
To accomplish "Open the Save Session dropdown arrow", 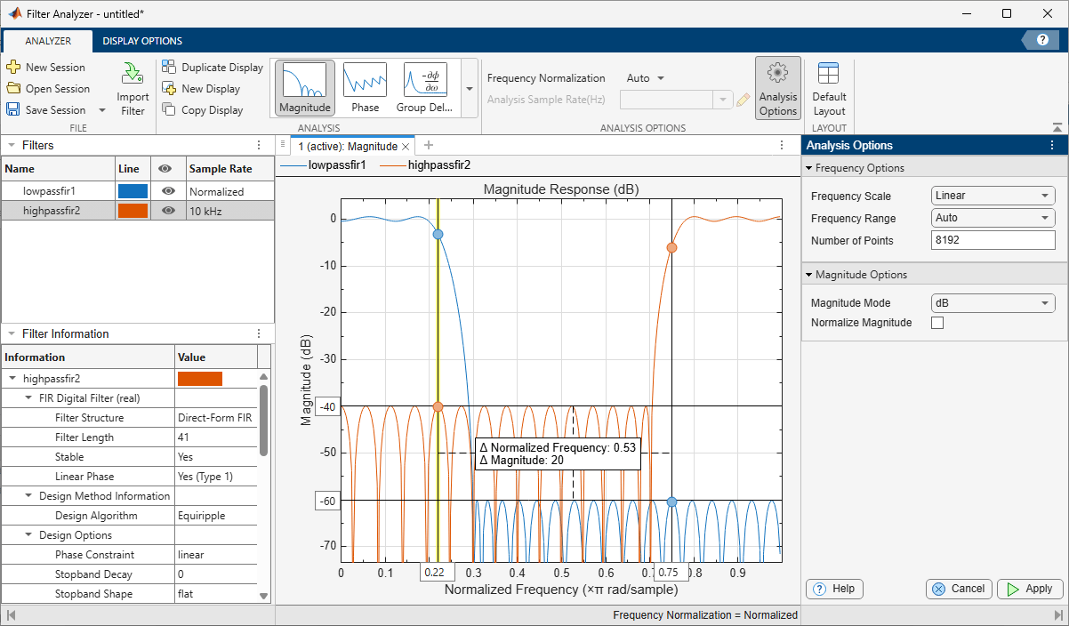I will [101, 110].
